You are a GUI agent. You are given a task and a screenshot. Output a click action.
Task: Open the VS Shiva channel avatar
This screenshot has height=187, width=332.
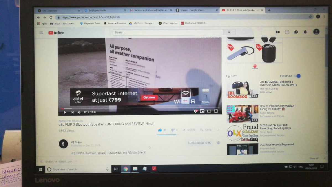point(63,144)
